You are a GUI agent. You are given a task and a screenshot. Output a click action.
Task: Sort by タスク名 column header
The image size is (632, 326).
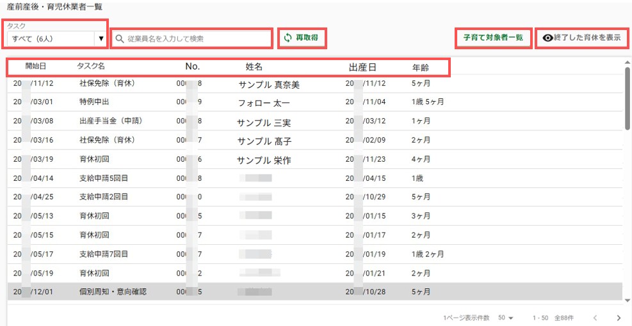click(91, 66)
